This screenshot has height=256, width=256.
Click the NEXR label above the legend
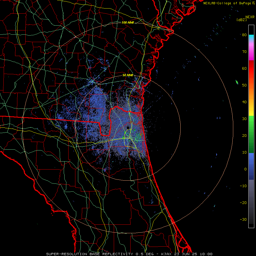coord(250,17)
